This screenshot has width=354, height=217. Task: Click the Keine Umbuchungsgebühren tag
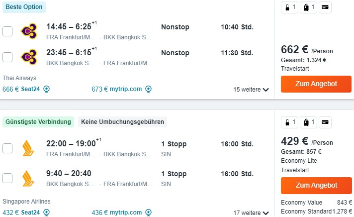123,122
